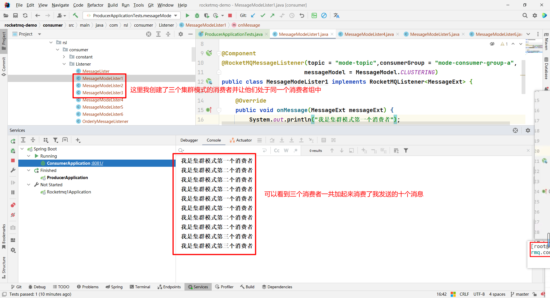Viewport: 550px width, 298px height.
Task: Show Git history clock icon
Action: [x=292, y=15]
